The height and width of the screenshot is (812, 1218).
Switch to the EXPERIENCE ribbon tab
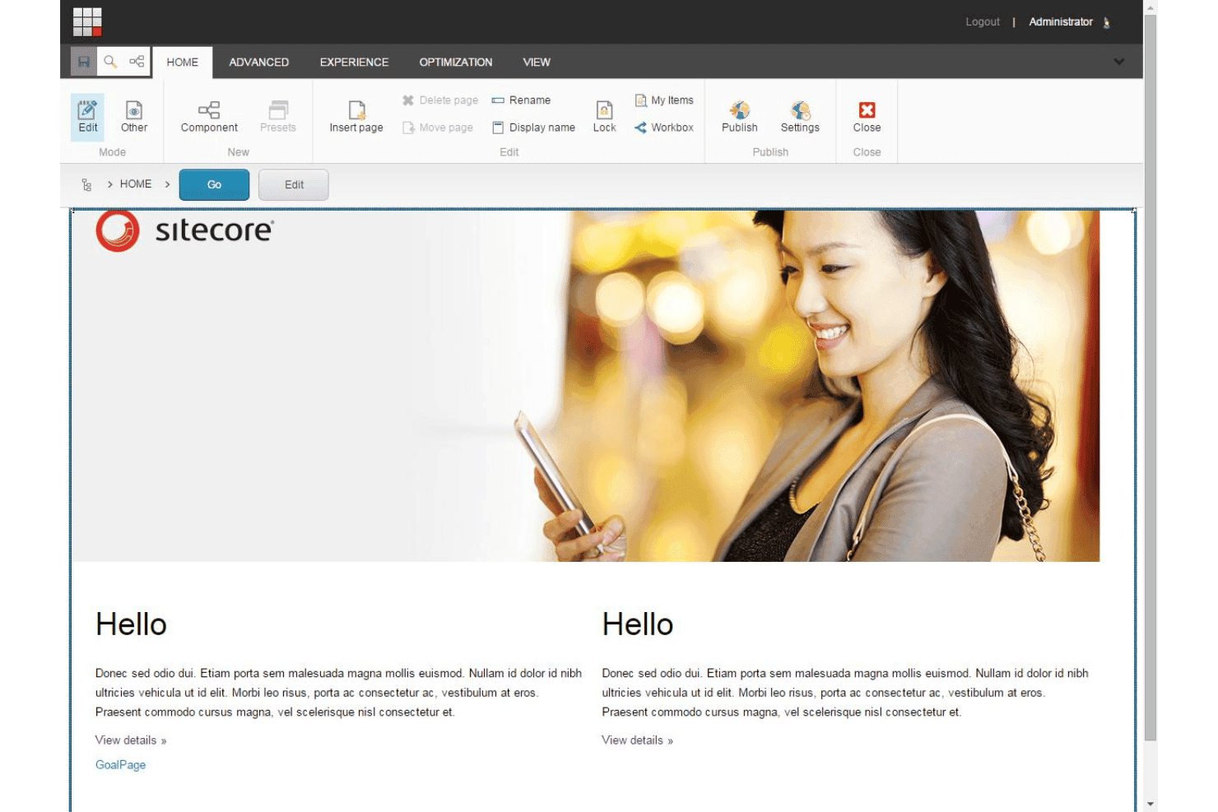point(354,62)
